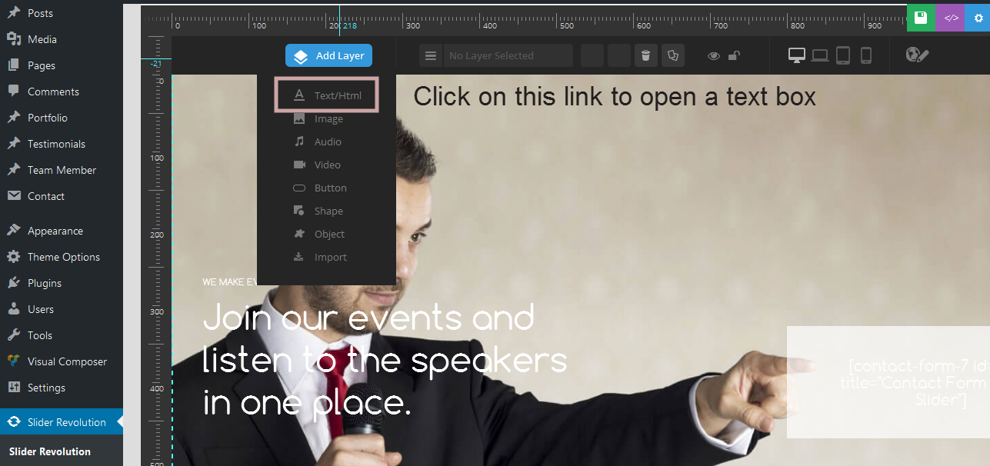
Task: Expand the Add Layer dropdown
Action: coord(329,55)
